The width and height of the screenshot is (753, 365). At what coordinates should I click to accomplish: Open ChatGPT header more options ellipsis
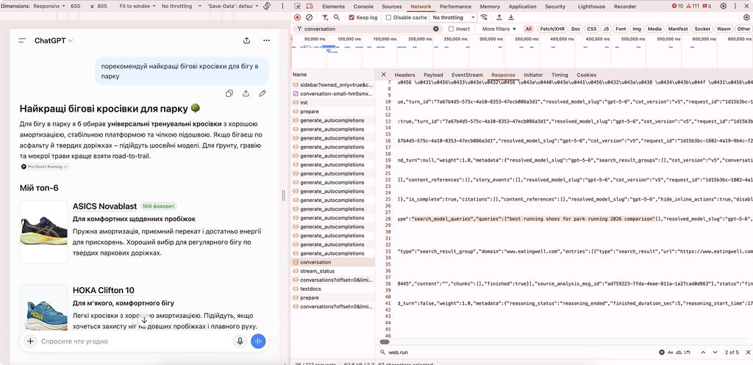click(266, 41)
